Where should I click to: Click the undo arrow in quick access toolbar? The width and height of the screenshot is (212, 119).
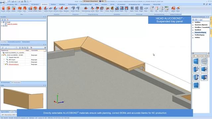(25, 1)
